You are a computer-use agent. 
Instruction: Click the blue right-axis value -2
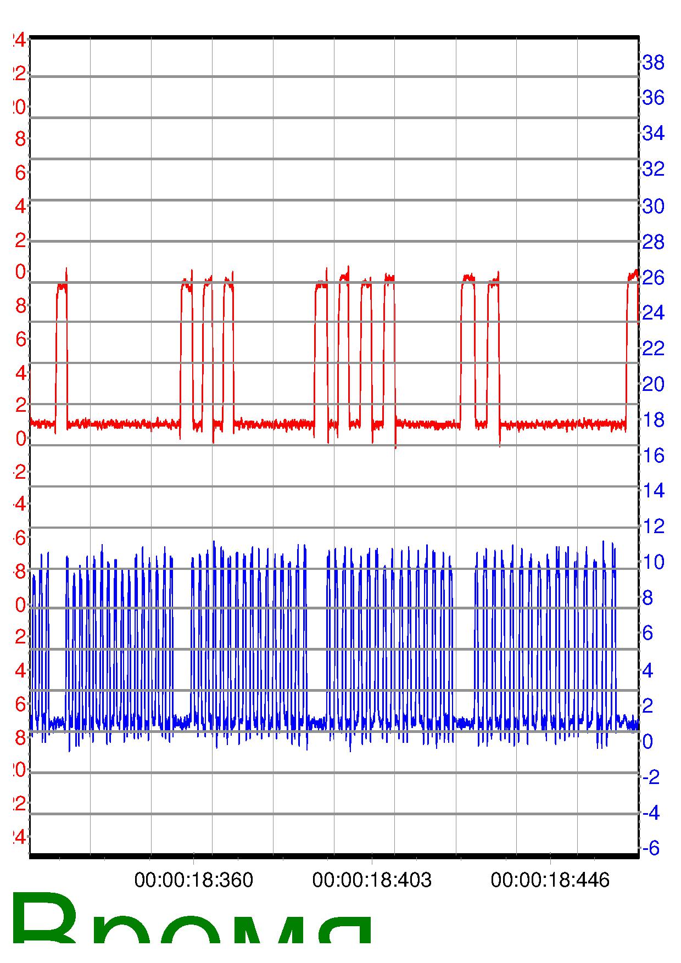click(651, 777)
